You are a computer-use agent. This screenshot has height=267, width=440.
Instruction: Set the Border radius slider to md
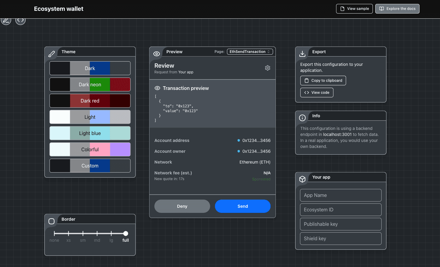click(97, 233)
